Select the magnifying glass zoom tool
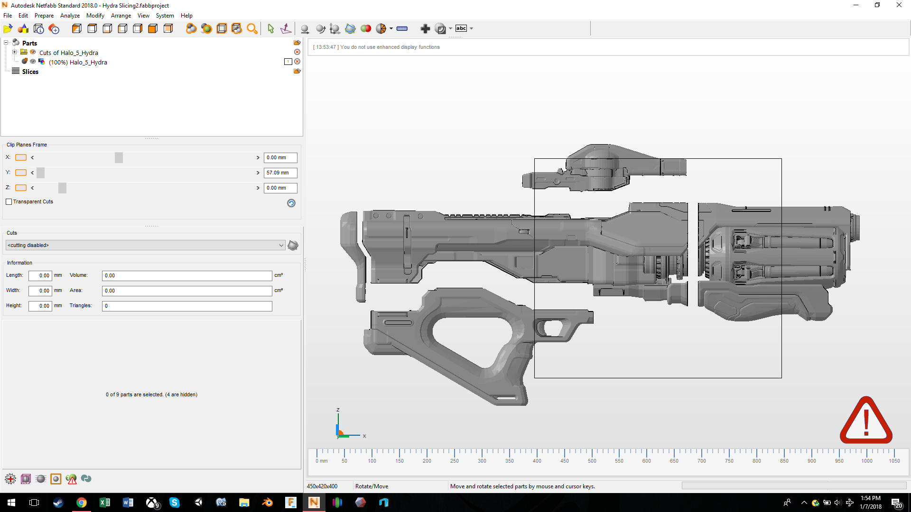The image size is (911, 512). (x=252, y=29)
